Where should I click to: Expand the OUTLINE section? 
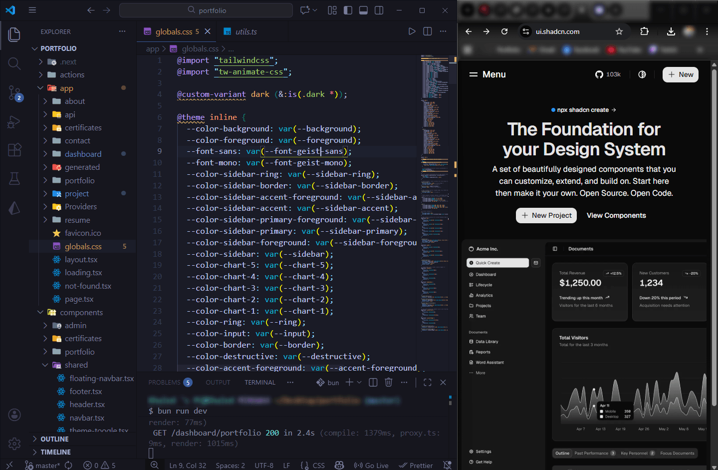[54, 439]
